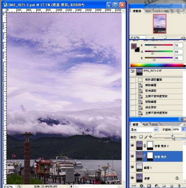This screenshot has height=188, width=186.
Task: Click the status bar icon beside zoom percentage
Action: [x=19, y=186]
